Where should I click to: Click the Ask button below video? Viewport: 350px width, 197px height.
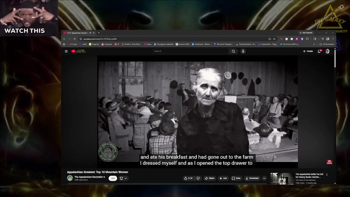coord(223,178)
